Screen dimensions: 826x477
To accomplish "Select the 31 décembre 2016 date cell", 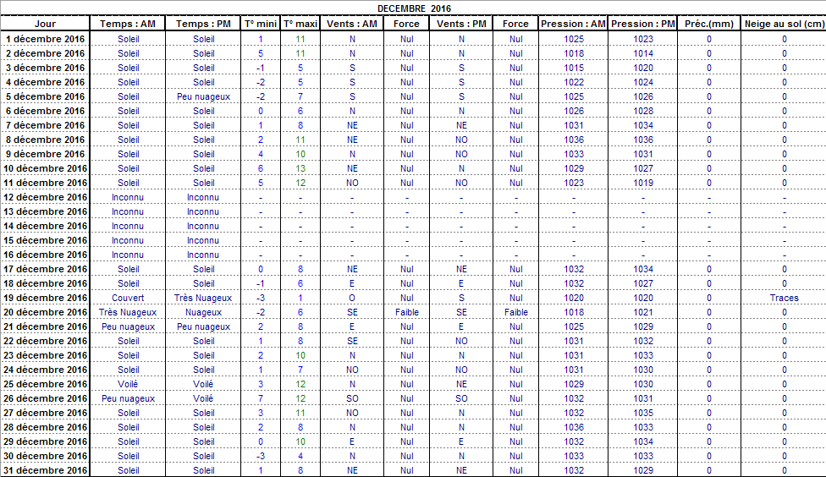I will point(46,470).
